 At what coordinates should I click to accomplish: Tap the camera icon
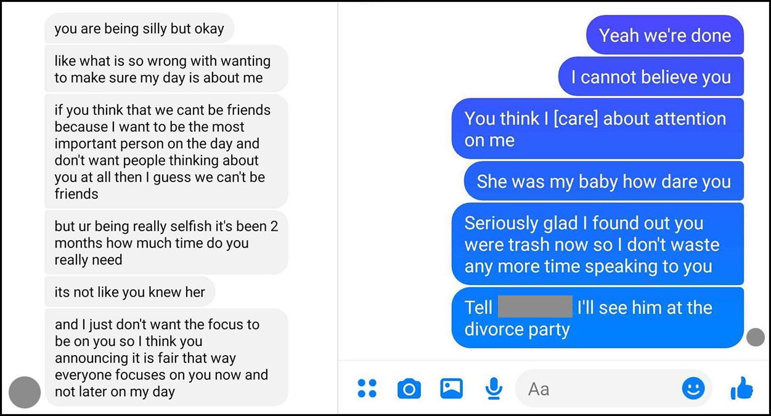pos(409,389)
